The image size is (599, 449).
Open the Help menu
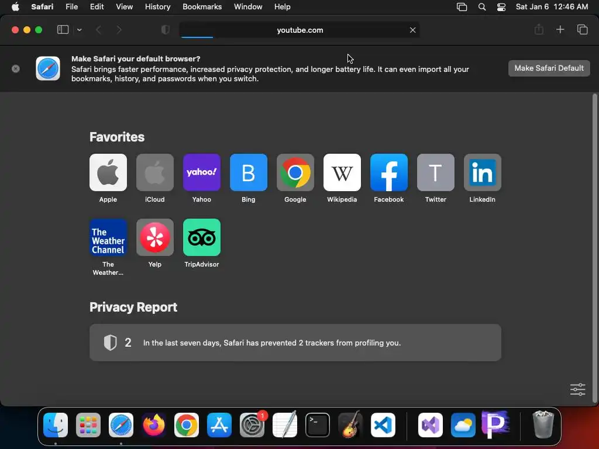[283, 7]
